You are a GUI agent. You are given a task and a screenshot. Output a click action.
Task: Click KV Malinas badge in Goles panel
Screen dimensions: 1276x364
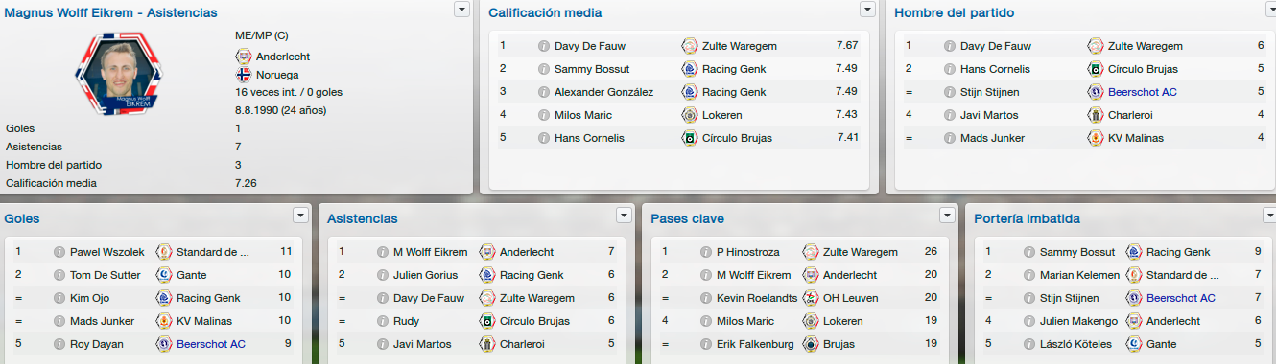(x=164, y=322)
